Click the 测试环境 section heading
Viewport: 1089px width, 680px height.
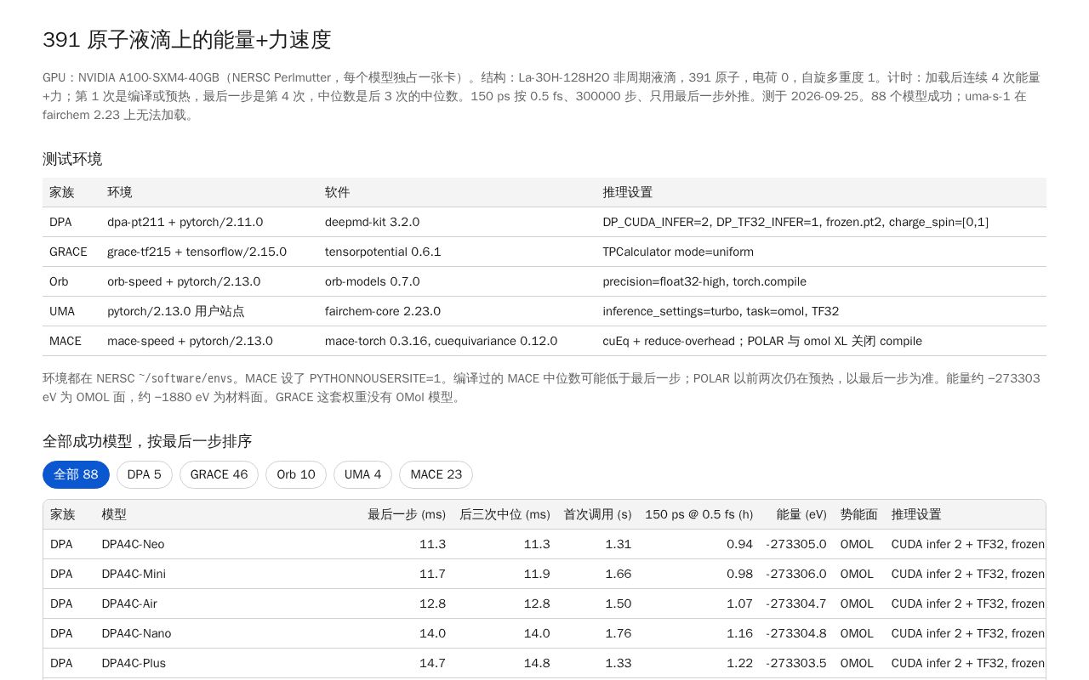pos(72,159)
